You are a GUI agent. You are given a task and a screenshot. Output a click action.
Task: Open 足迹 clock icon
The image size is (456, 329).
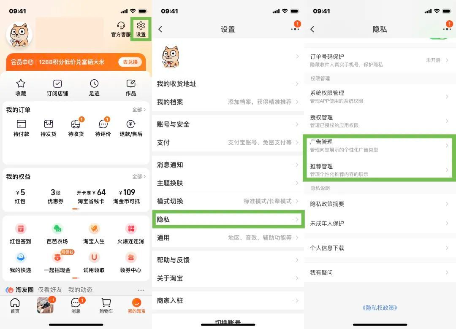[x=94, y=84]
